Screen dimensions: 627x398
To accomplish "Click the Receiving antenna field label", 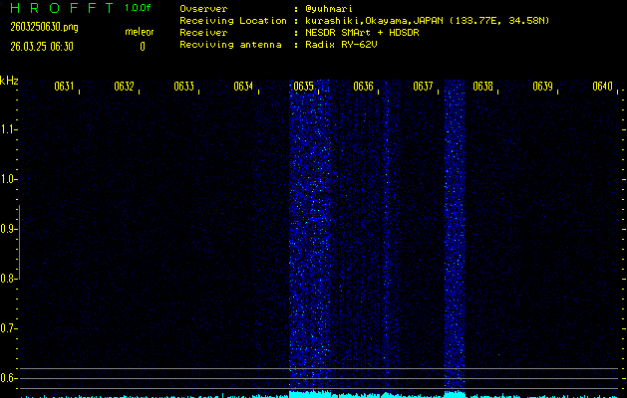I will pyautogui.click(x=230, y=45).
